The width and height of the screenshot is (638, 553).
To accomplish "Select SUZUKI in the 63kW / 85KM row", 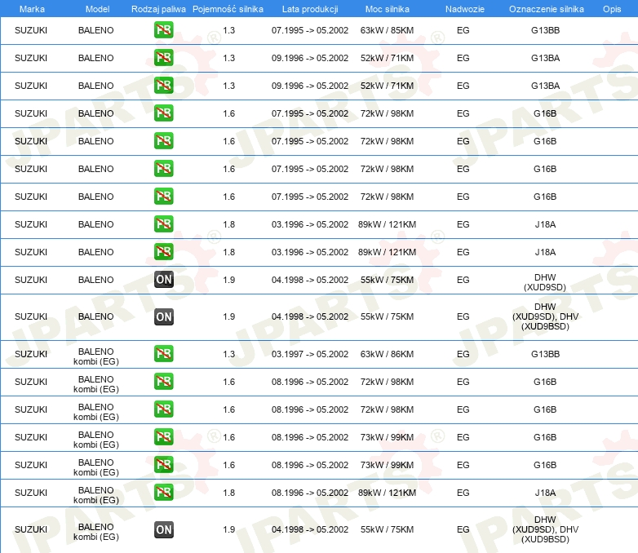I will (x=31, y=30).
